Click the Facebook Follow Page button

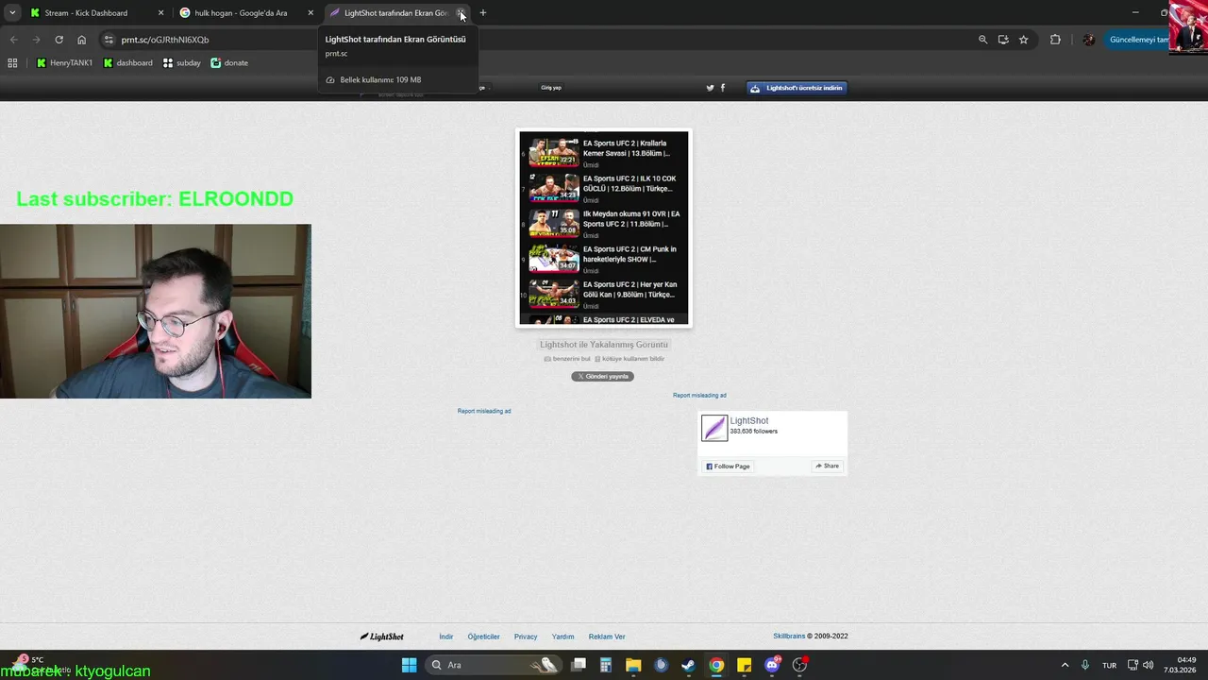[727, 467]
